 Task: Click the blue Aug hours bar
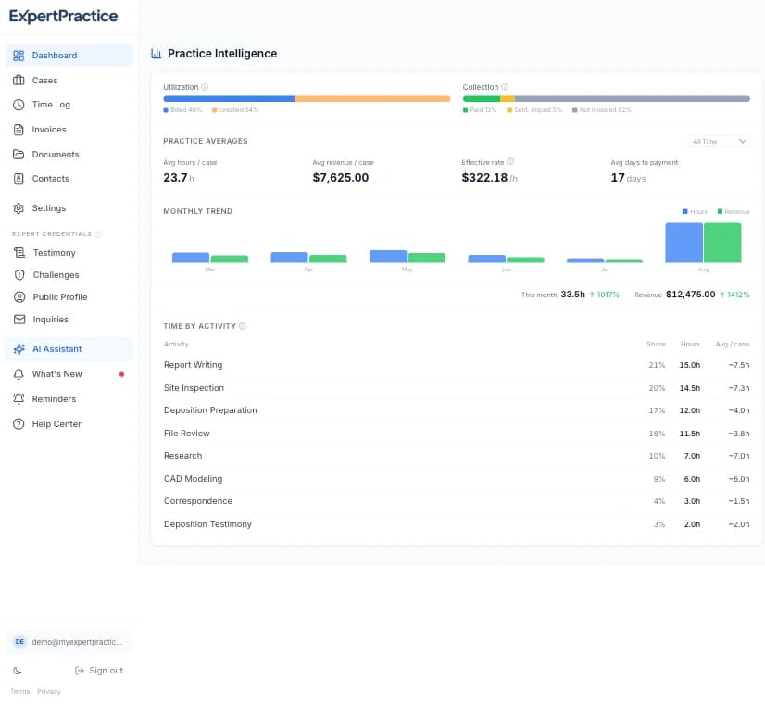pos(684,243)
